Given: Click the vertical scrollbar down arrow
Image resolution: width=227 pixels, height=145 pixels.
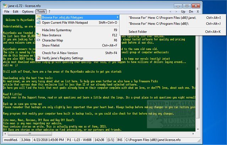Looking at the screenshot, I should click(x=198, y=129).
